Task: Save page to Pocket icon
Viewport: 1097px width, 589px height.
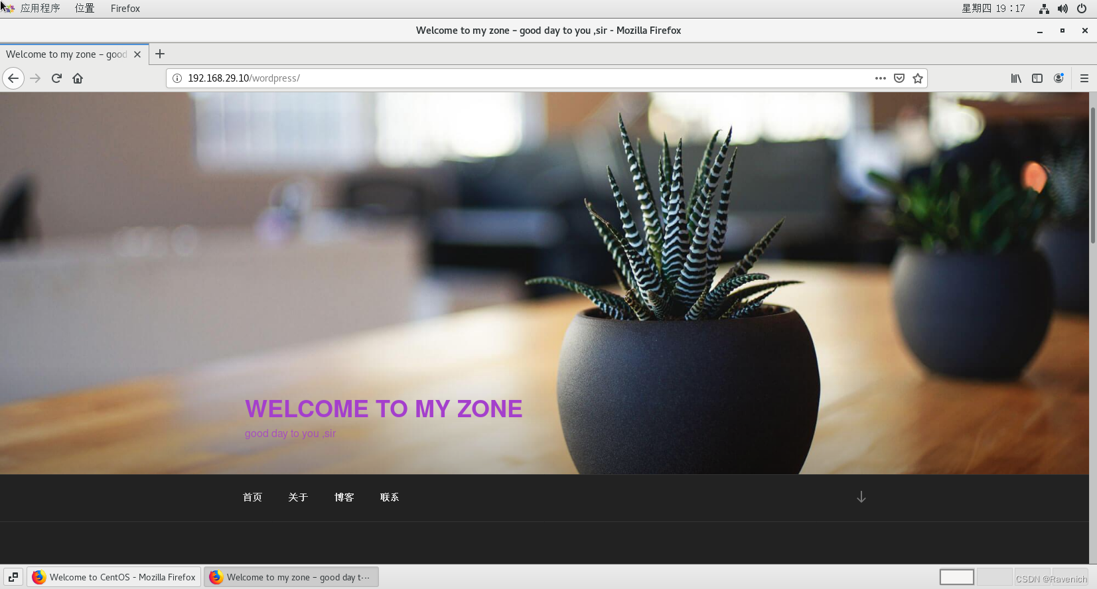Action: click(x=899, y=78)
